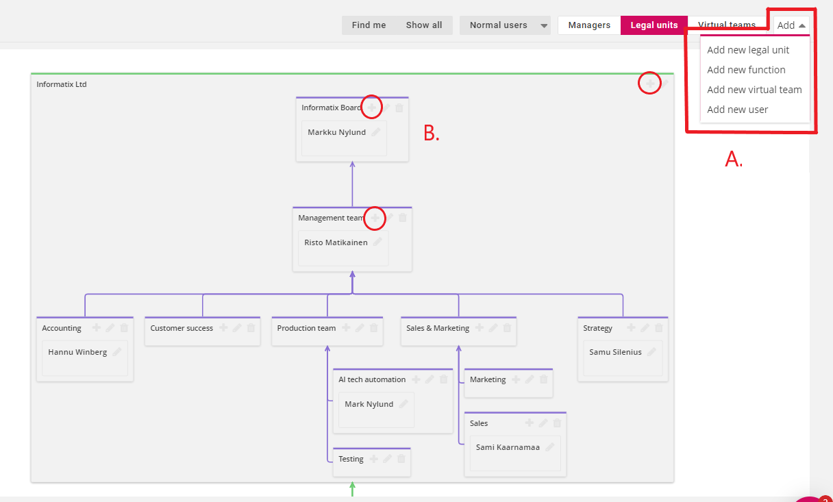Delete Management team using trash icon

tap(403, 218)
